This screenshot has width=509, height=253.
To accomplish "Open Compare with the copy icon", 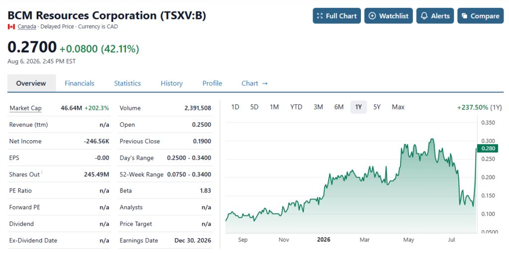I will [x=481, y=16].
